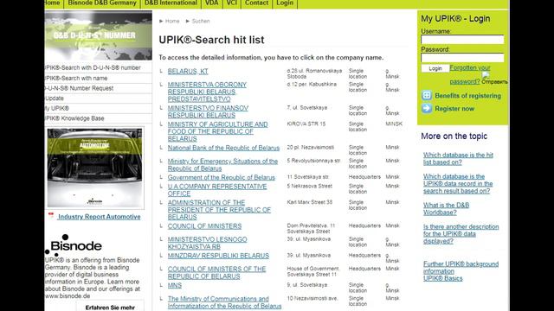This screenshot has width=554, height=311.
Task: Open Ministry of Communications and Informatization link
Action: coord(225,302)
